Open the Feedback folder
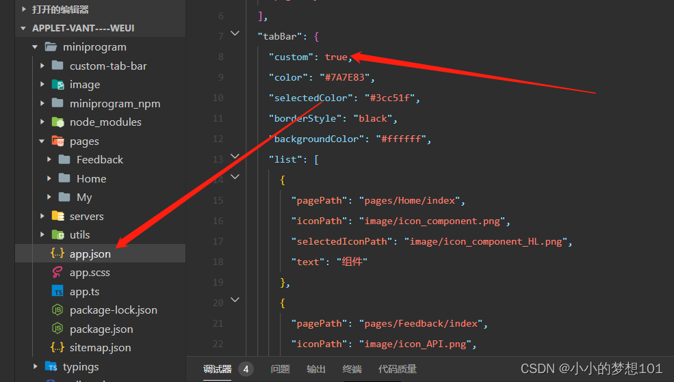The width and height of the screenshot is (674, 382). click(x=100, y=160)
